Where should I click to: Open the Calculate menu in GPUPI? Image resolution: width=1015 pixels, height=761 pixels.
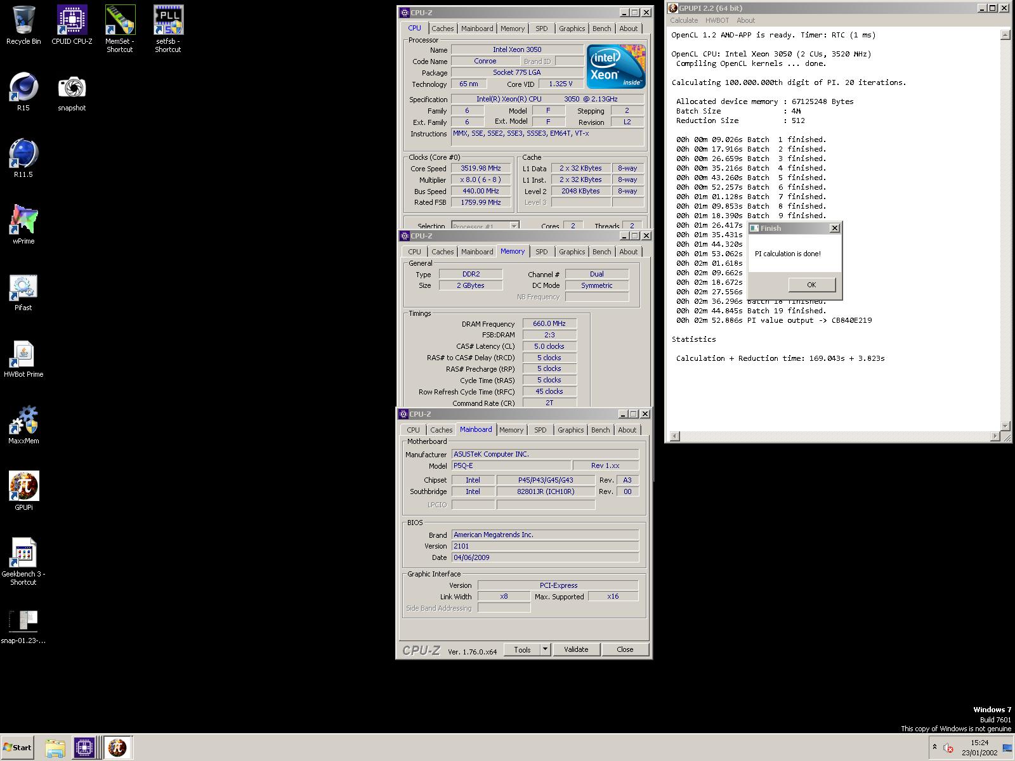(x=684, y=20)
